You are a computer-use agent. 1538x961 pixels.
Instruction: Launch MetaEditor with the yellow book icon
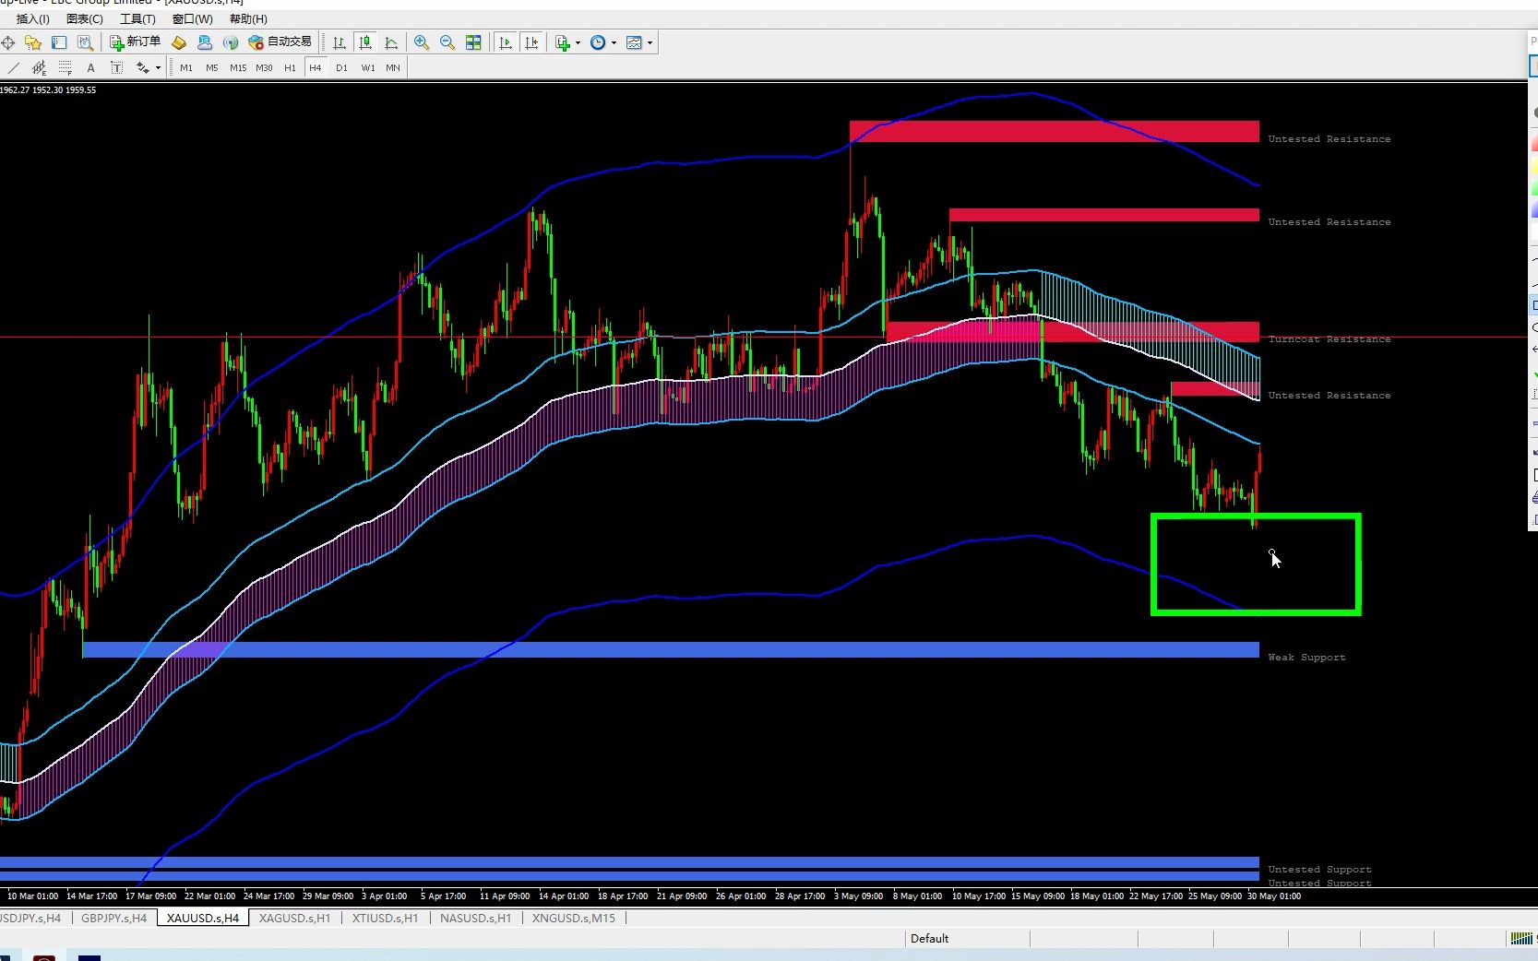(179, 42)
